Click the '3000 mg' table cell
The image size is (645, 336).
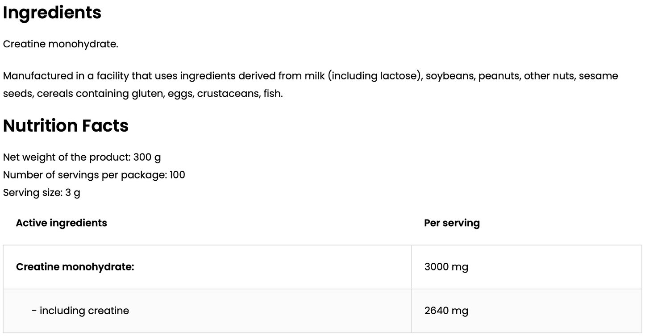click(446, 267)
